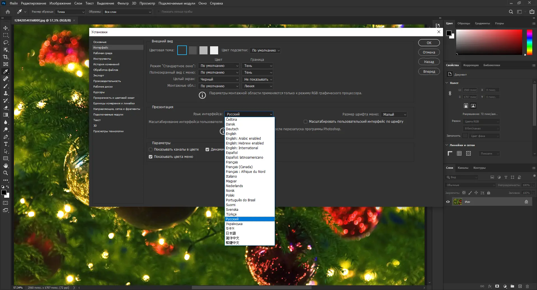Click the Отмена button
Screen dimensions: 537x290
tap(429, 52)
